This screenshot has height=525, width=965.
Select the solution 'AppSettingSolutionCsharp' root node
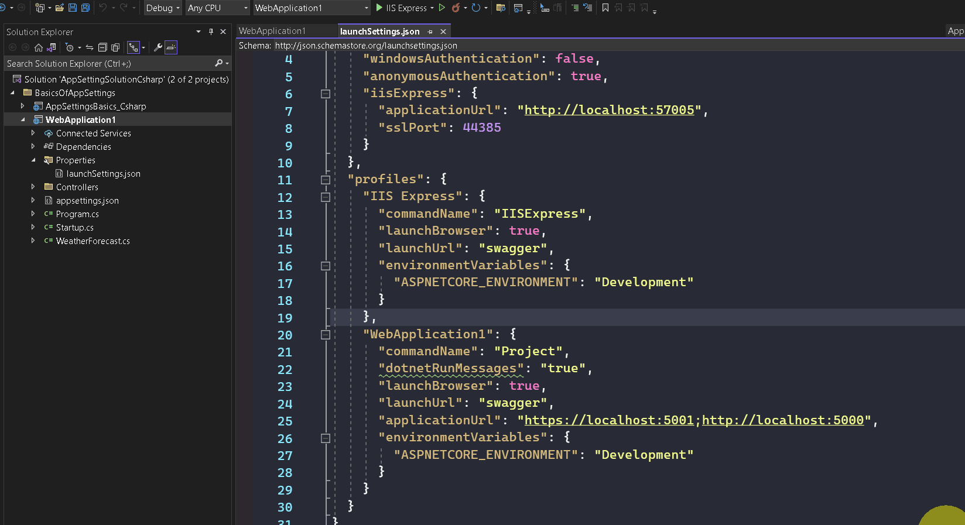coord(126,79)
